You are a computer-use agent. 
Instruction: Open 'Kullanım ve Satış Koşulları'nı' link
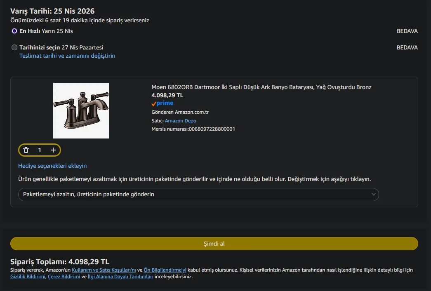pos(104,270)
